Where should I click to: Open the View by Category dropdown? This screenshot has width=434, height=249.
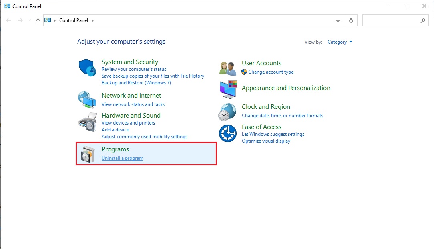tap(340, 42)
